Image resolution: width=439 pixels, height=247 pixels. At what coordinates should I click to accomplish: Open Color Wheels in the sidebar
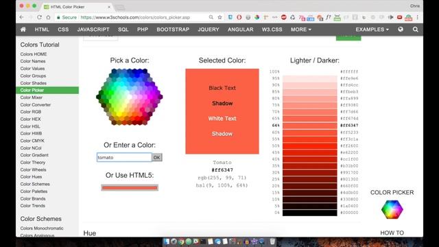click(x=34, y=169)
